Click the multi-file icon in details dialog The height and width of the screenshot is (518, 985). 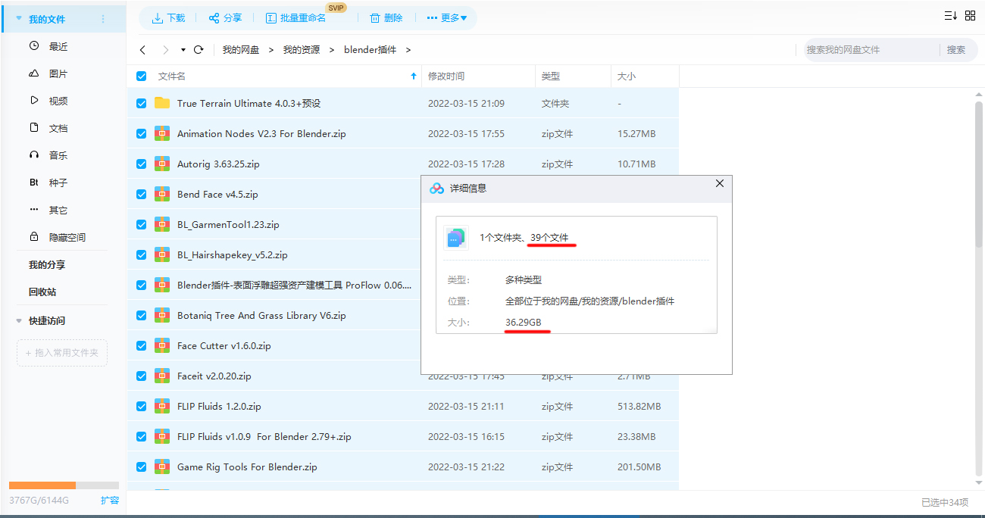(455, 238)
